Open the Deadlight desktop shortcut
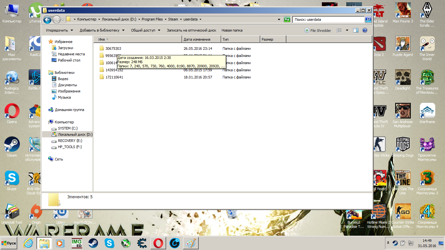 coord(403,80)
